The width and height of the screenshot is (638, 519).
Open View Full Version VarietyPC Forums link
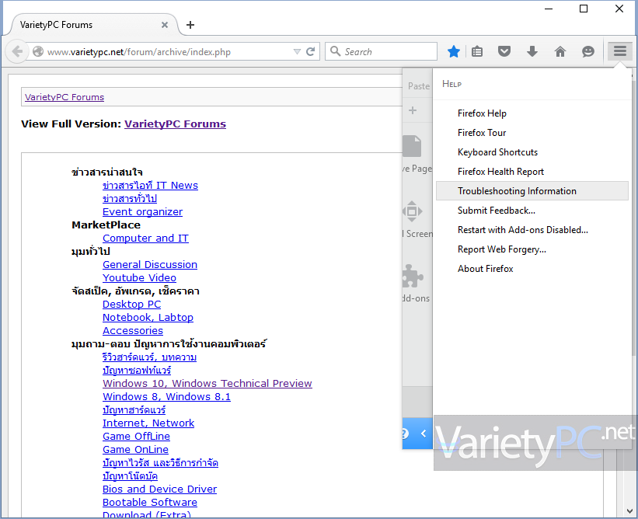[175, 124]
